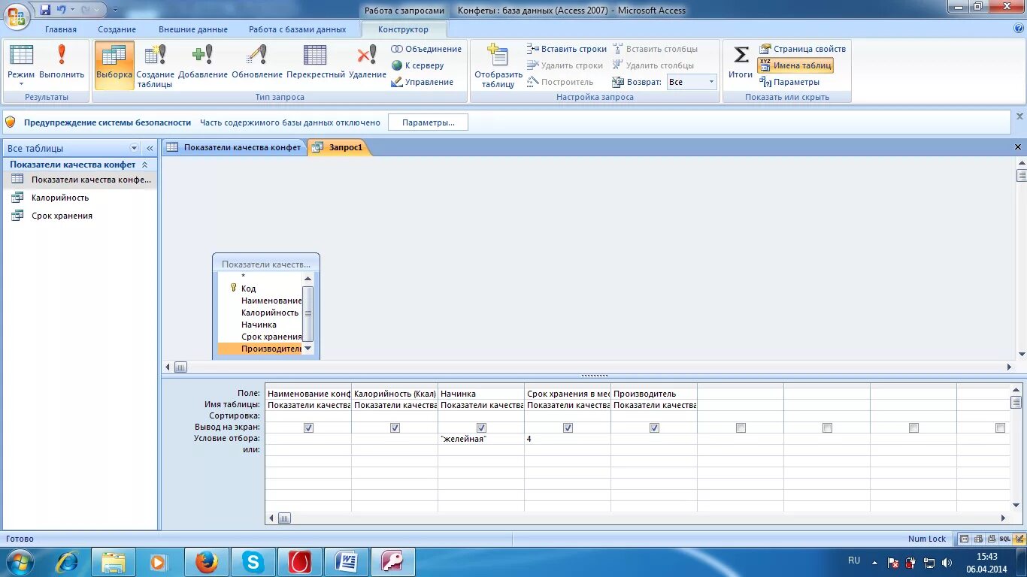Open Word from the taskbar

click(347, 562)
